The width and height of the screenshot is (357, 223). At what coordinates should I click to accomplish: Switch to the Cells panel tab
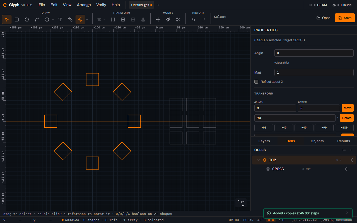[x=291, y=141]
